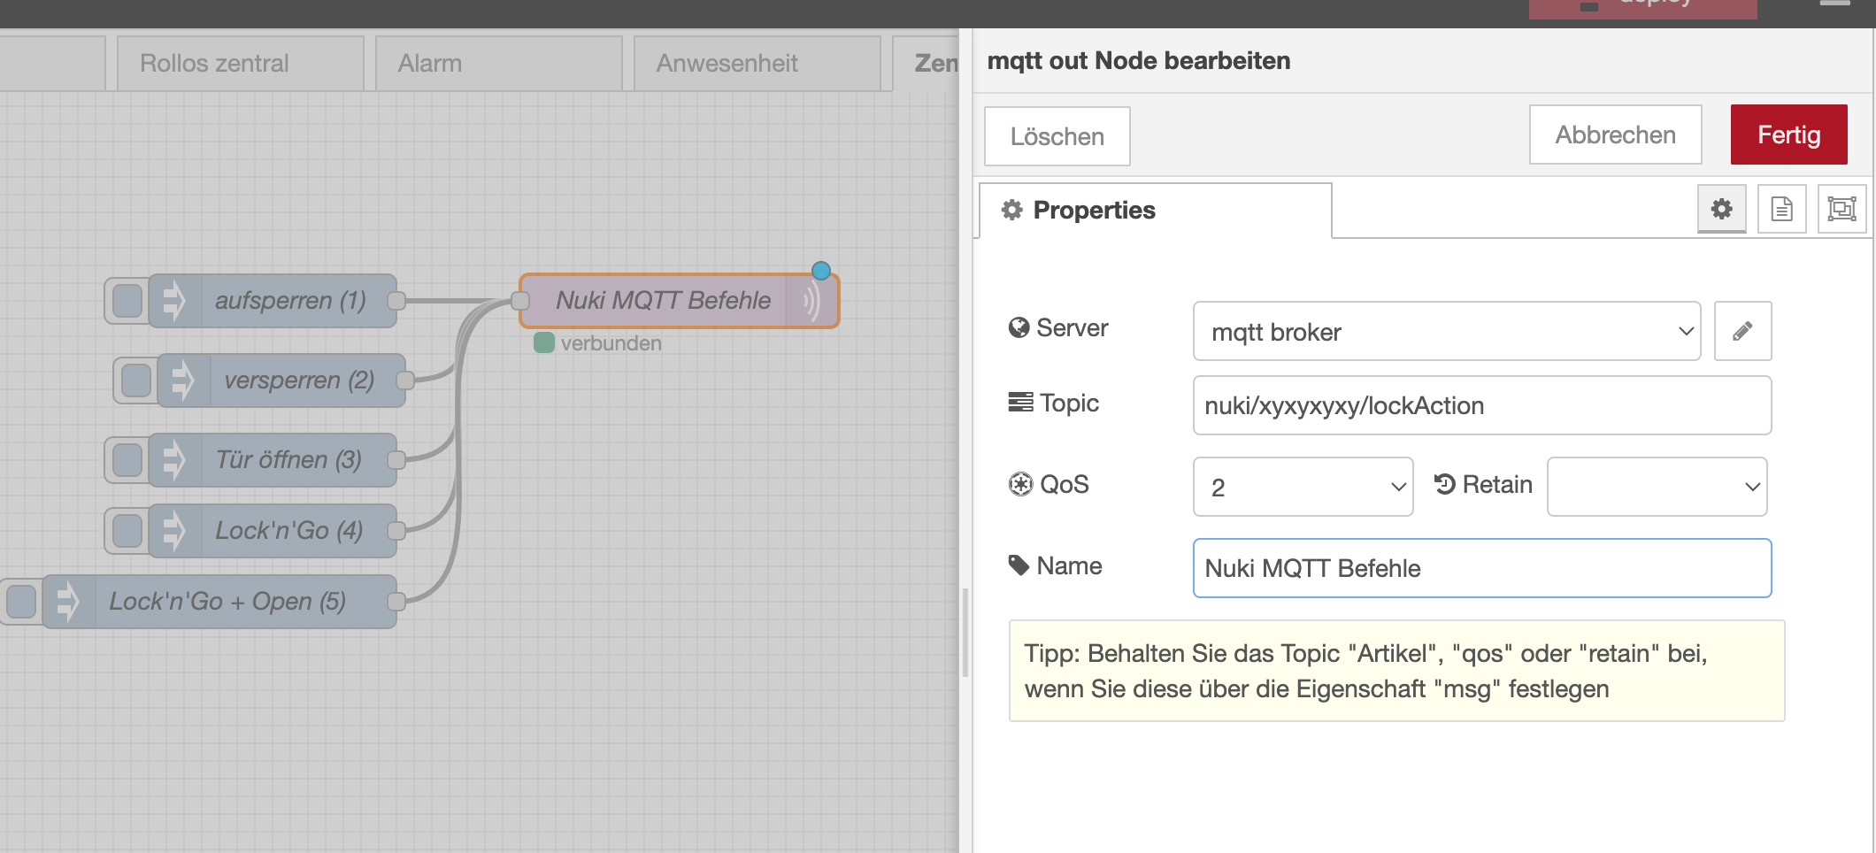Click the blue changed-node indicator dot
The height and width of the screenshot is (853, 1876).
point(821,271)
